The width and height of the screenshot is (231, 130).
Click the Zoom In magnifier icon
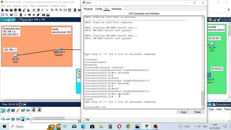click(x=52, y=10)
